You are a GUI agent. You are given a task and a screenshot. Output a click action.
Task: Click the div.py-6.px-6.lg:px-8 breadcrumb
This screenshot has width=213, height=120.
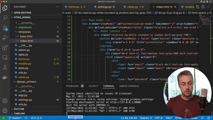click(170, 13)
